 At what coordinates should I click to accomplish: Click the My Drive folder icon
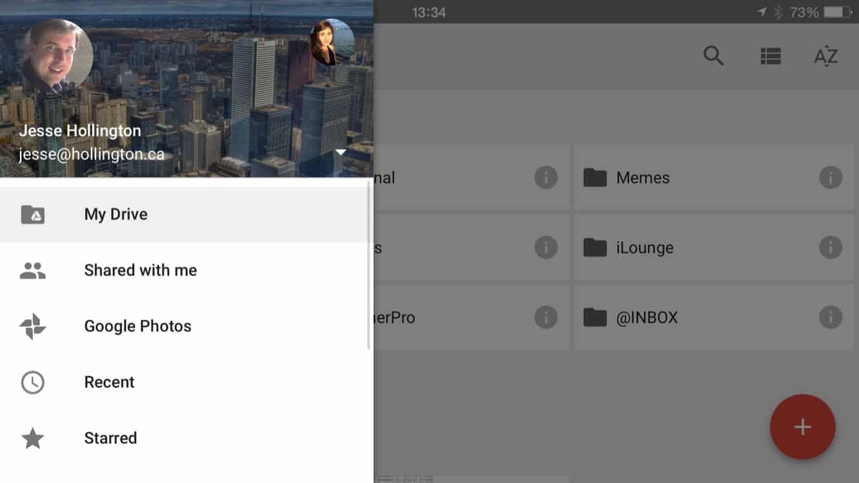coord(33,215)
